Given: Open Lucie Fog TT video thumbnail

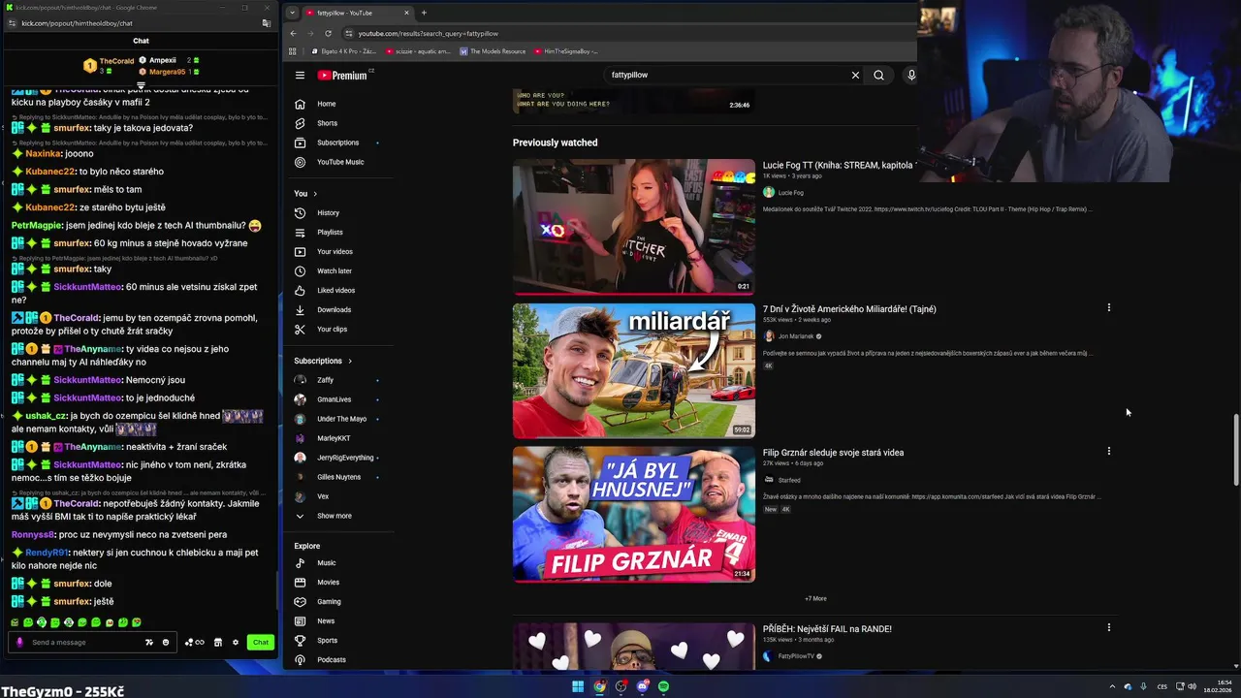Looking at the screenshot, I should pyautogui.click(x=634, y=226).
